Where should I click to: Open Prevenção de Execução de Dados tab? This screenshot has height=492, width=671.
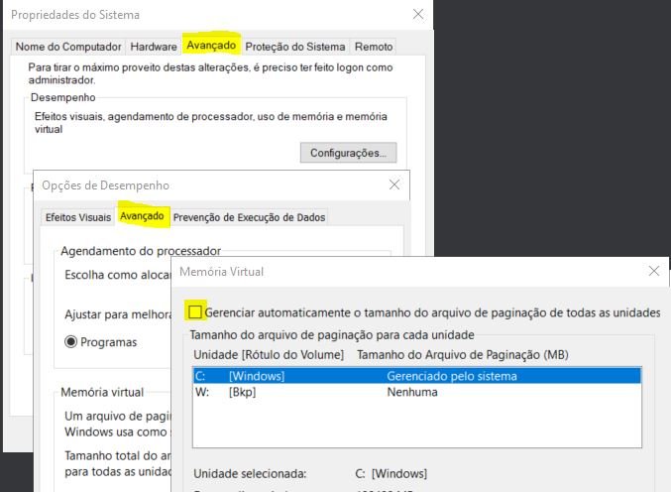pyautogui.click(x=249, y=217)
